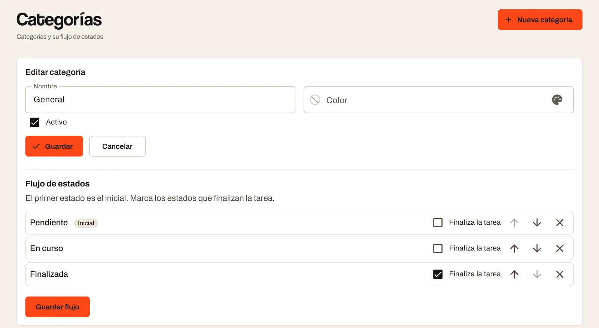Select the En curso state name
The width and height of the screenshot is (599, 328).
pyautogui.click(x=46, y=248)
